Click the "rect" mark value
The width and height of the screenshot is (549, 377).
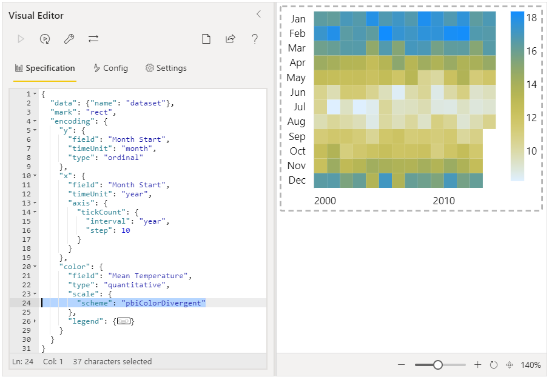(x=99, y=112)
